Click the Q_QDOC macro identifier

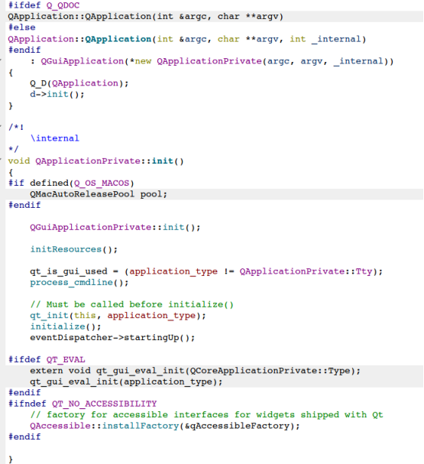[x=63, y=5]
